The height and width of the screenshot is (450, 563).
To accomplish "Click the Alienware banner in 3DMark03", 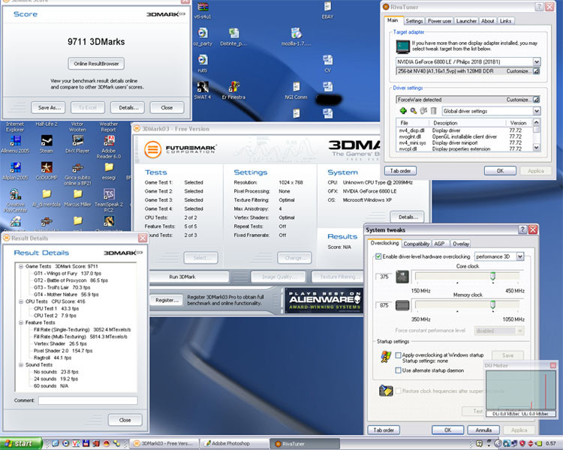I will tap(324, 300).
